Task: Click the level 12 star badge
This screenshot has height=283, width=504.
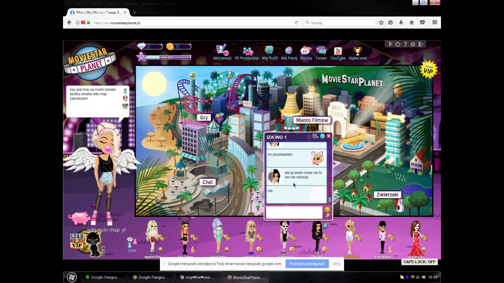Action: pyautogui.click(x=141, y=57)
